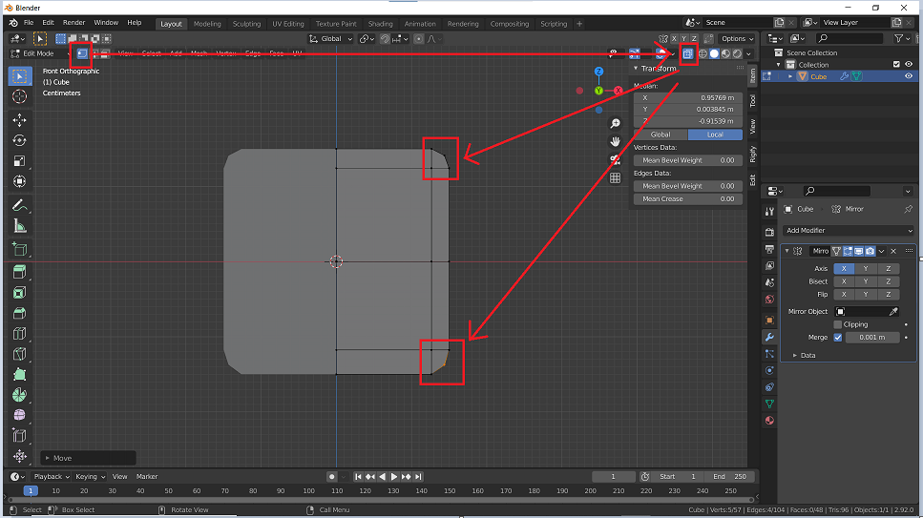Open Global transform orientation dropdown

[x=331, y=39]
